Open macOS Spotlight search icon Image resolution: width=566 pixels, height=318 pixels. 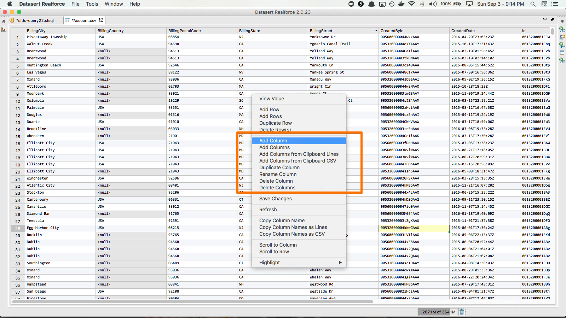tap(533, 4)
